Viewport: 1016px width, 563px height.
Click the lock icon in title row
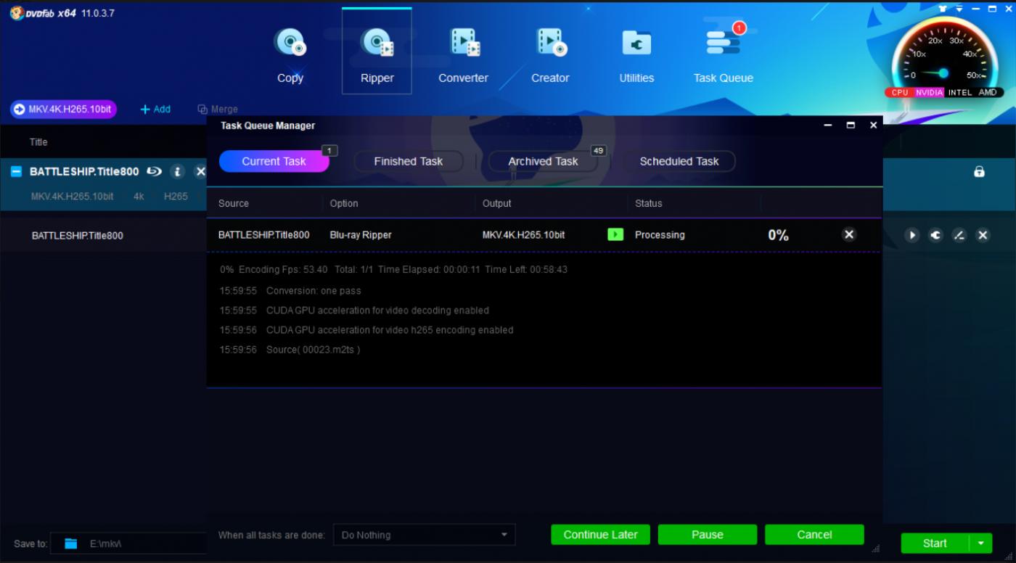[979, 172]
